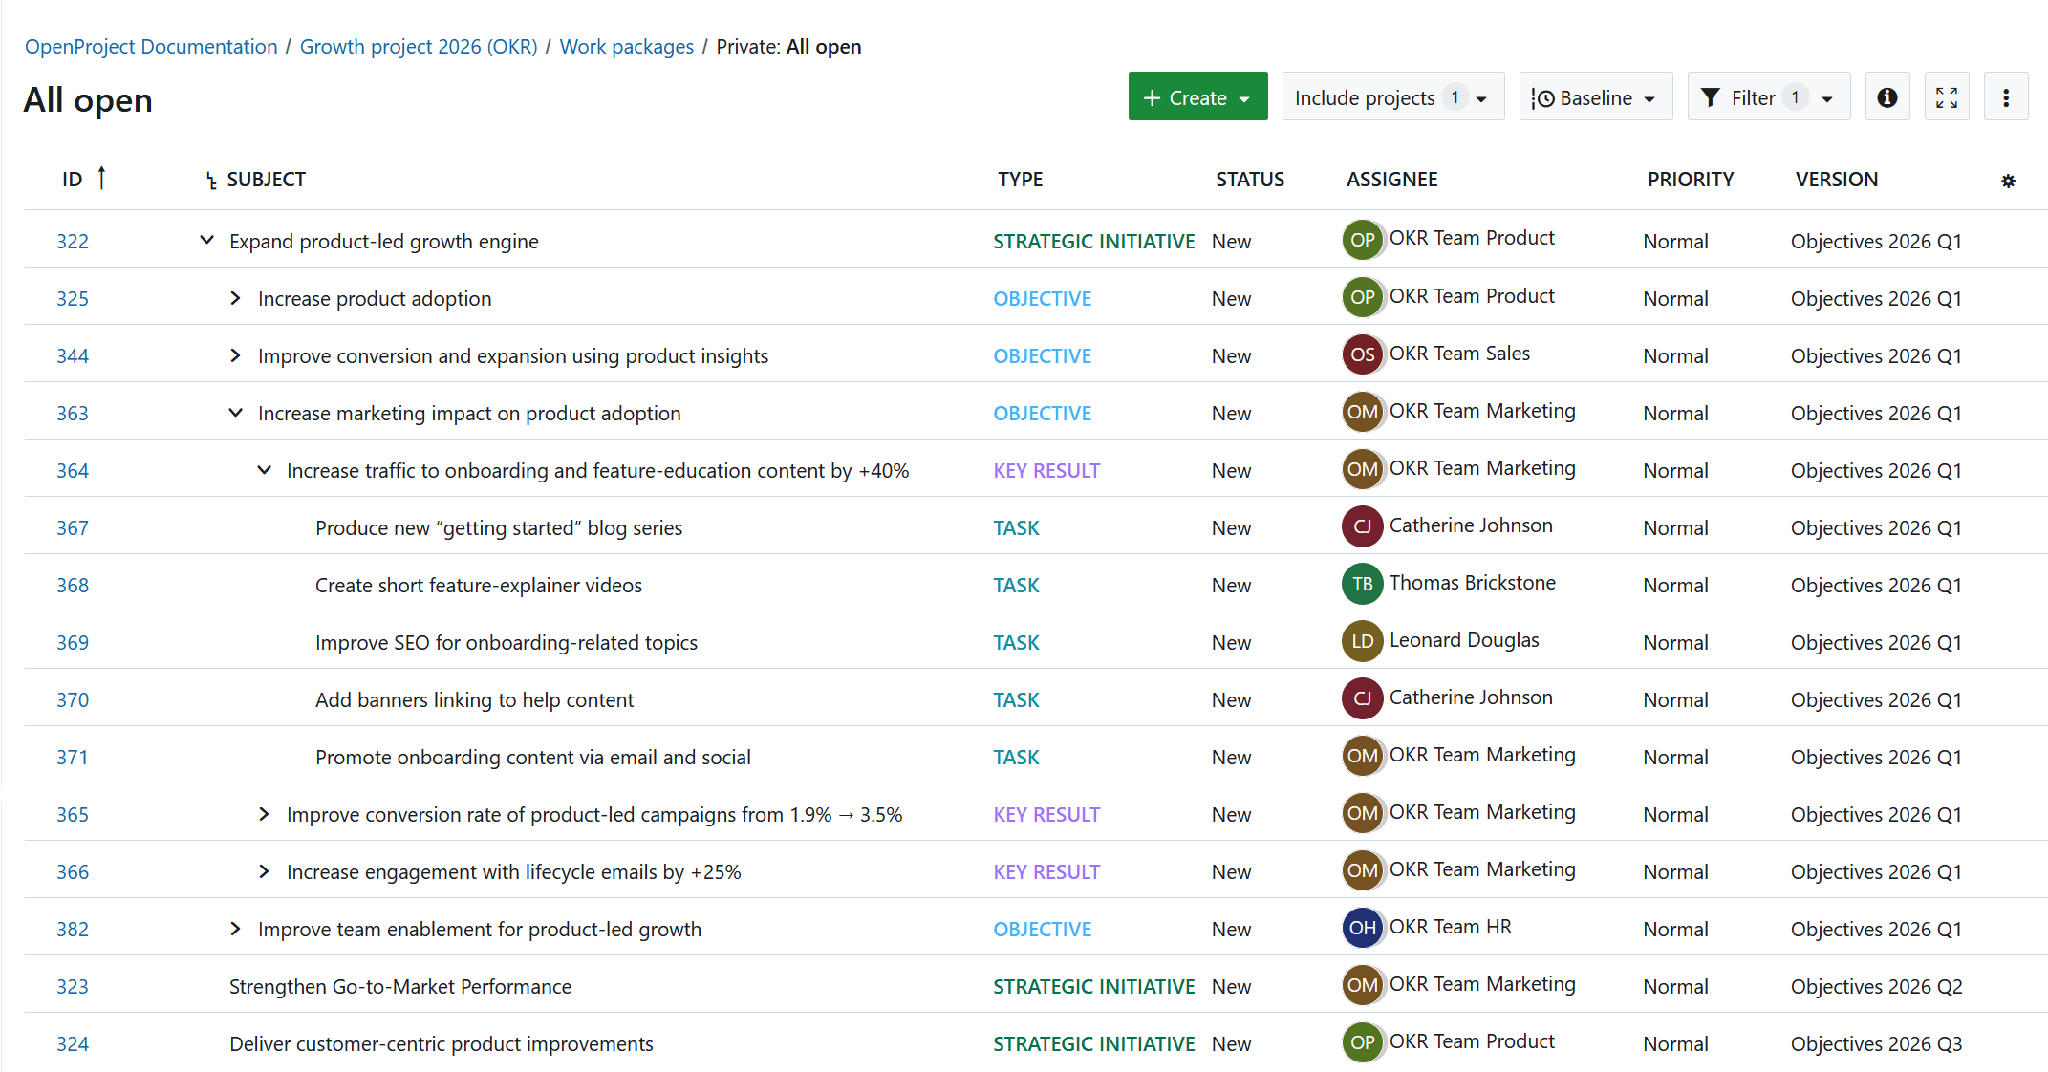The image size is (2048, 1072).
Task: Click the green Create button
Action: (x=1196, y=97)
